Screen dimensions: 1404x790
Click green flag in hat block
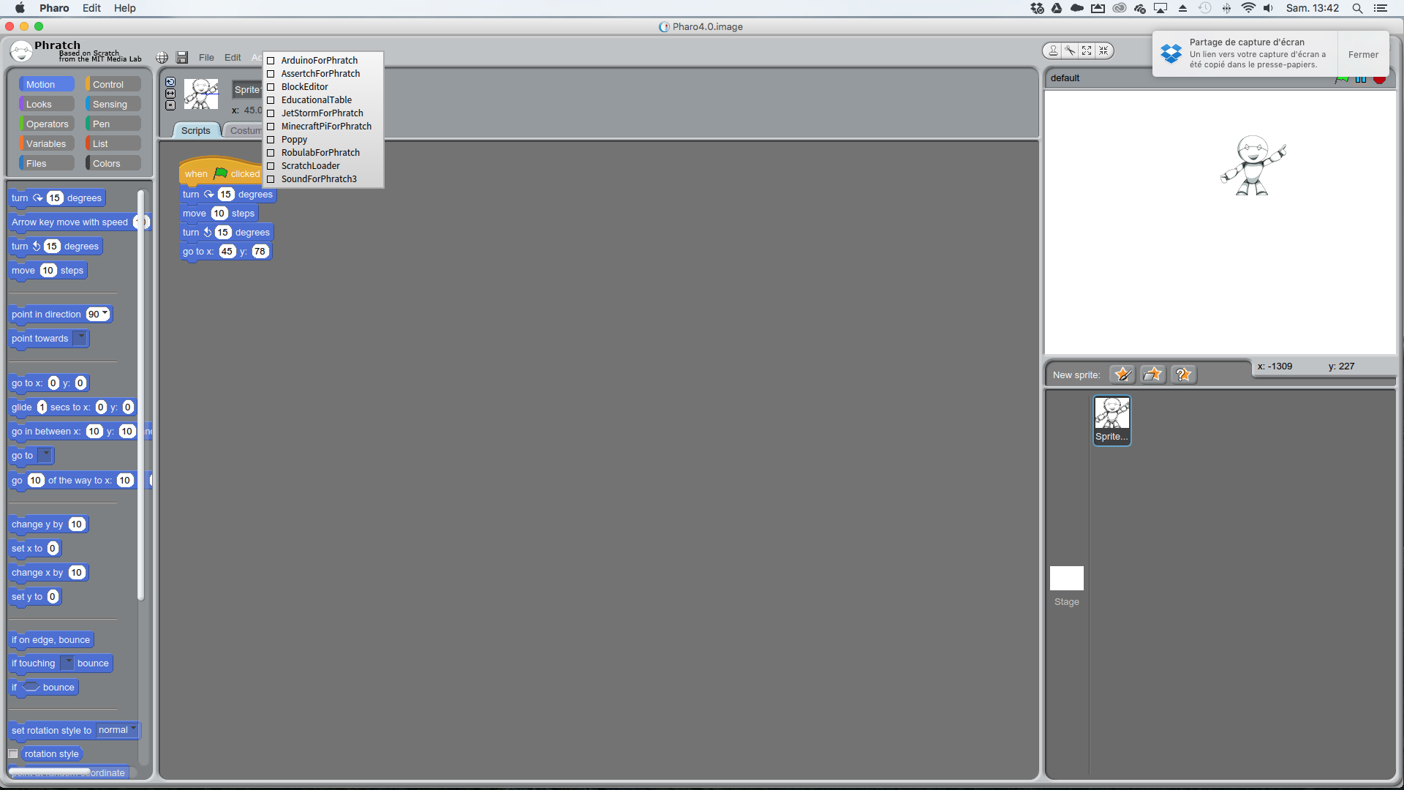pyautogui.click(x=220, y=173)
